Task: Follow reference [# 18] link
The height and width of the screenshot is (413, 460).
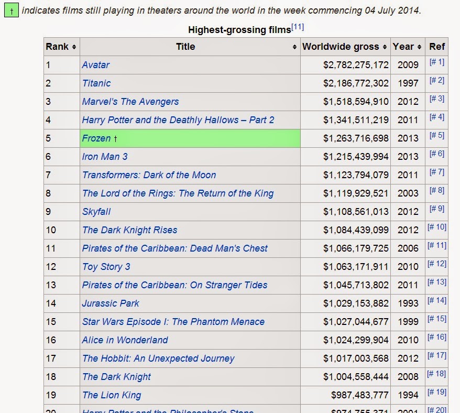Action: 437,374
